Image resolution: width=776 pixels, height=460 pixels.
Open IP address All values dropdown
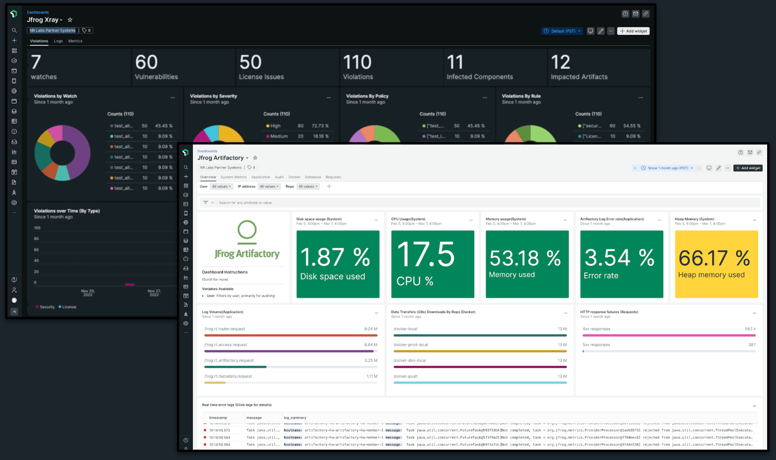pos(269,187)
